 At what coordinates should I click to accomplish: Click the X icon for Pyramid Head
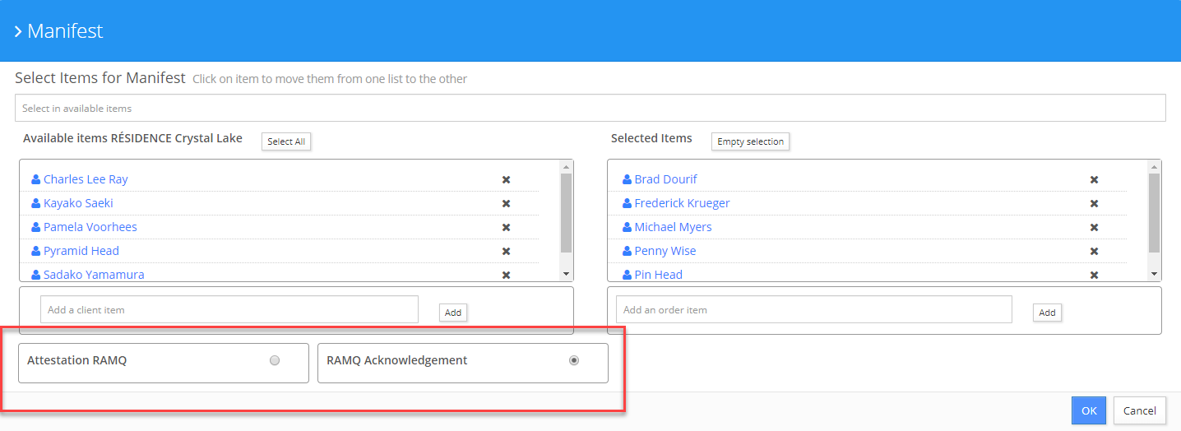(507, 251)
